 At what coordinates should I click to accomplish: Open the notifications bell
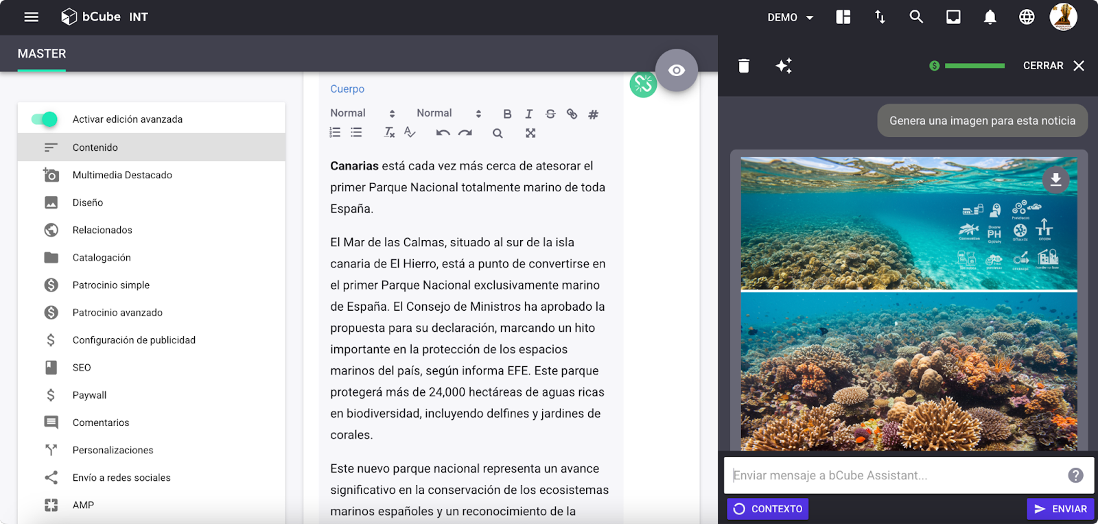click(990, 17)
